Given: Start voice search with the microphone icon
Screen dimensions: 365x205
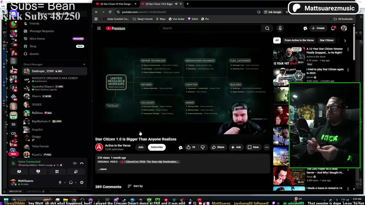Looking at the screenshot, I should click(280, 28).
